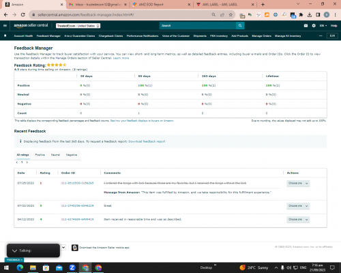Click the amazon seller central logo
The image size is (341, 273).
tap(31, 25)
